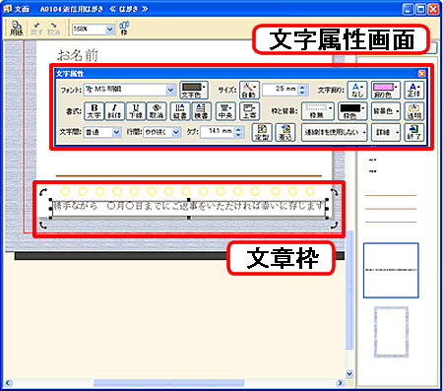Close the 文字属性 panel
The width and height of the screenshot is (443, 391).
point(421,73)
